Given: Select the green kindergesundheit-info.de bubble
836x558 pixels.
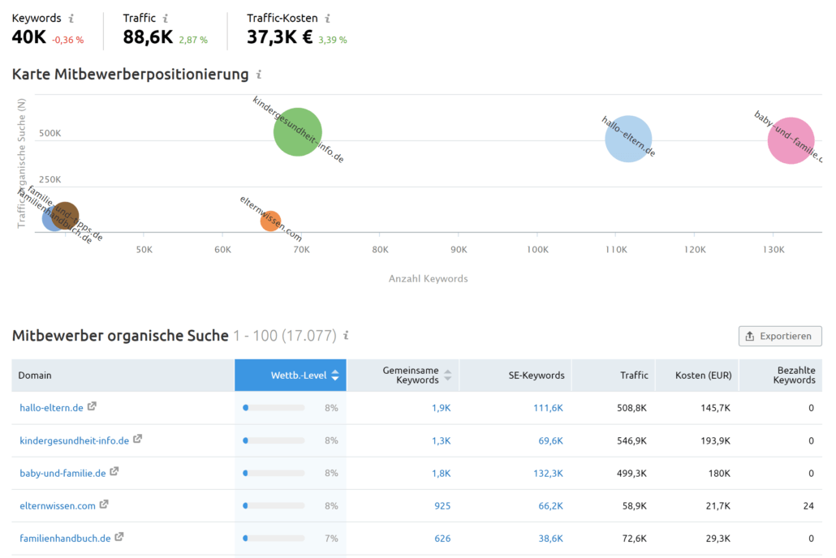Looking at the screenshot, I should click(298, 132).
